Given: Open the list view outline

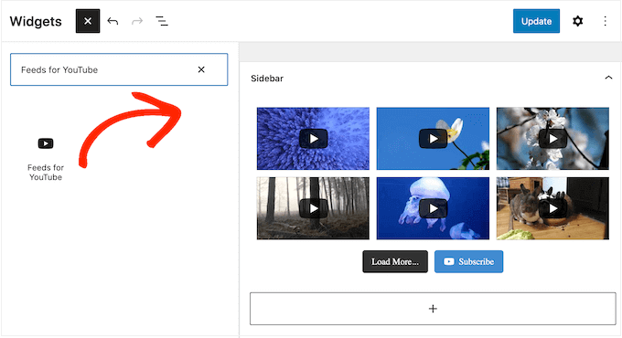Looking at the screenshot, I should tap(162, 21).
